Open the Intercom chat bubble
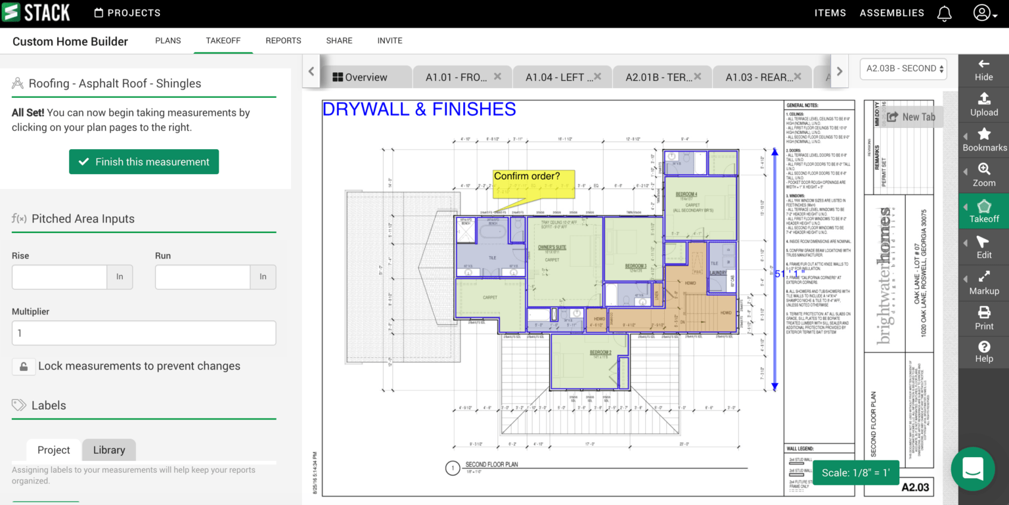 (973, 470)
